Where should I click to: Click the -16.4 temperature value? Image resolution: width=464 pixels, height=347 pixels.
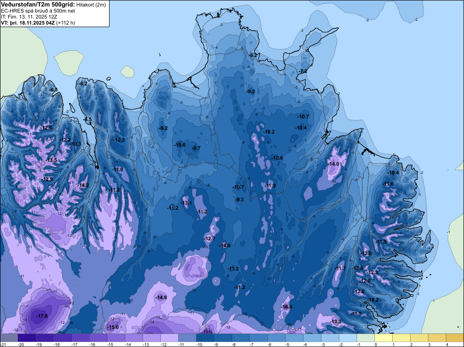tap(286, 307)
